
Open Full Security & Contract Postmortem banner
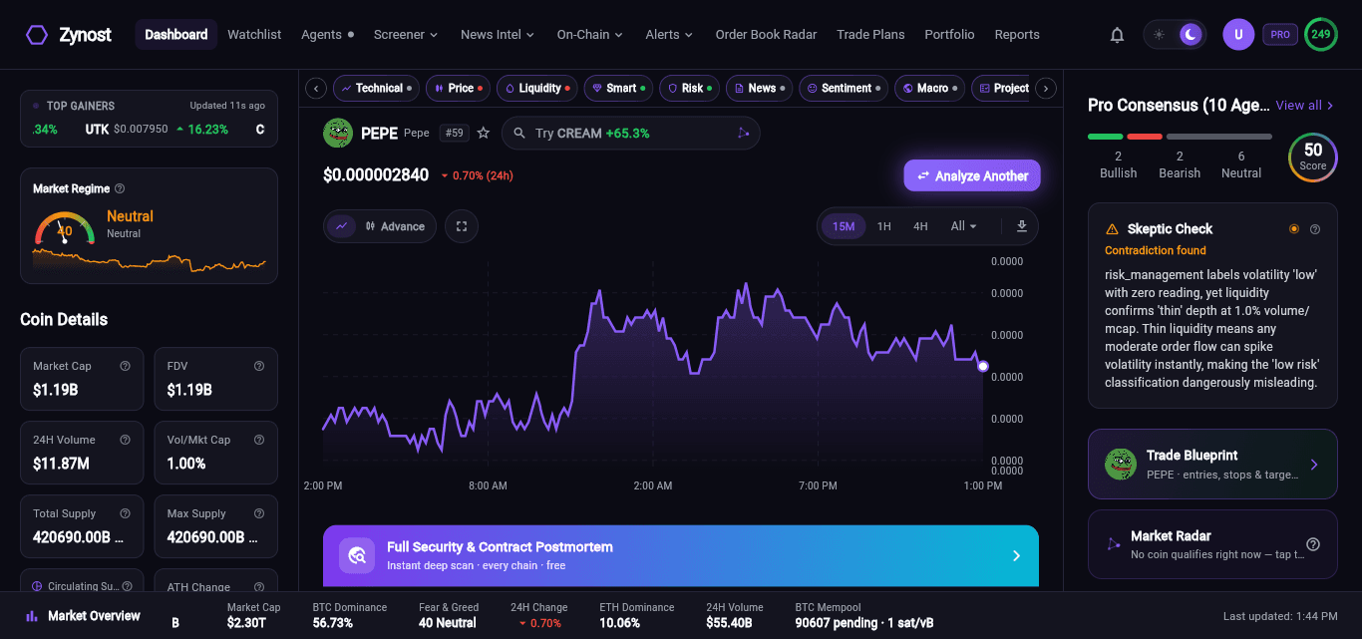681,555
